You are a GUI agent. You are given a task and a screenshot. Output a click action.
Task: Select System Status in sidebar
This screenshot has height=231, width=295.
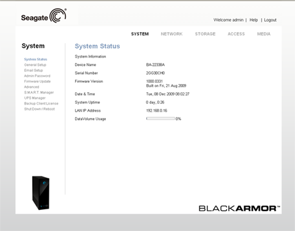(36, 59)
